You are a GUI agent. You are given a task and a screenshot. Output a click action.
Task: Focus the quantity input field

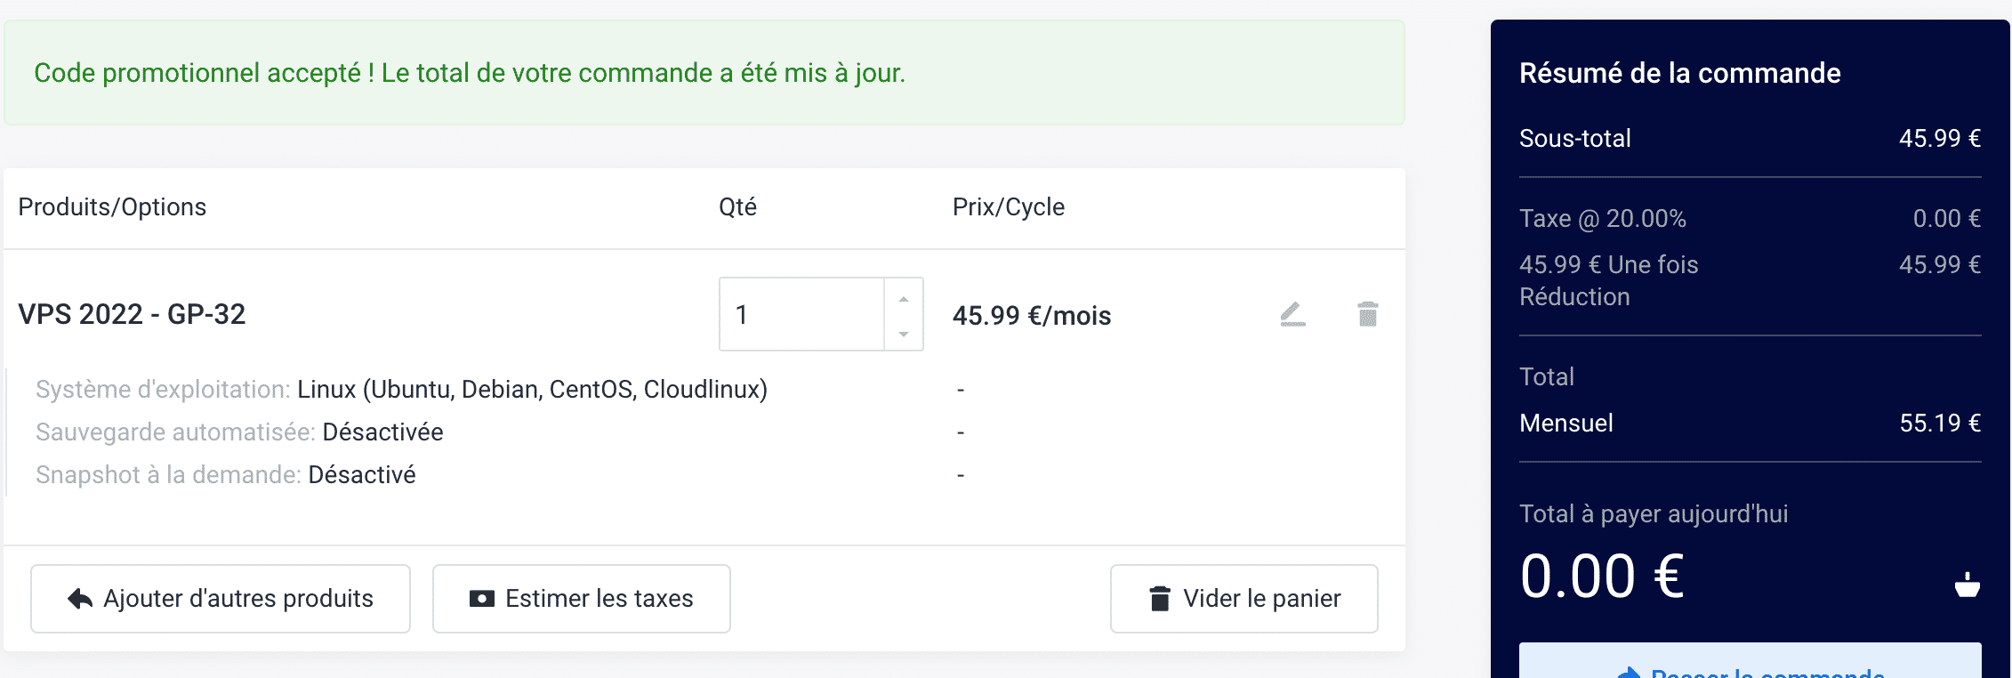tap(801, 314)
